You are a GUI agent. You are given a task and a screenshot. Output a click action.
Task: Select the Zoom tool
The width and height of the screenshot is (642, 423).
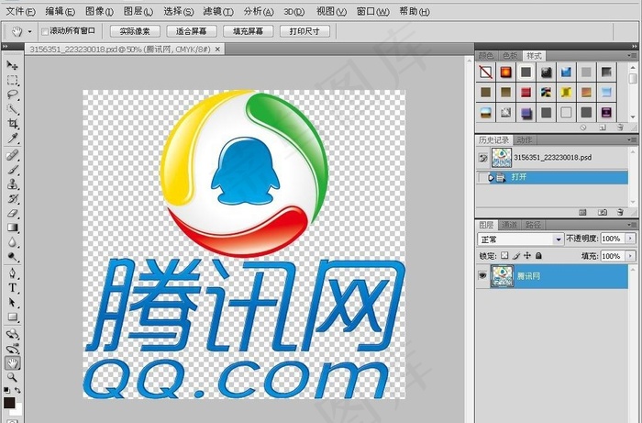12,377
